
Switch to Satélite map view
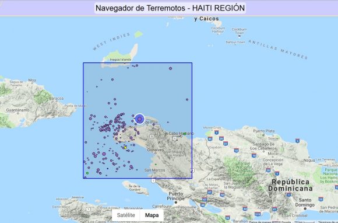click(x=126, y=215)
